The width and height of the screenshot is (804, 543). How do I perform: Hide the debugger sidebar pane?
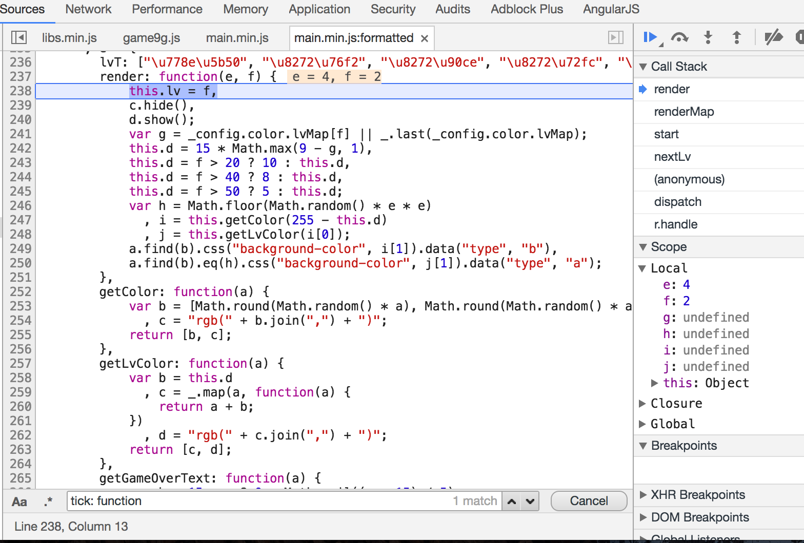coord(615,37)
